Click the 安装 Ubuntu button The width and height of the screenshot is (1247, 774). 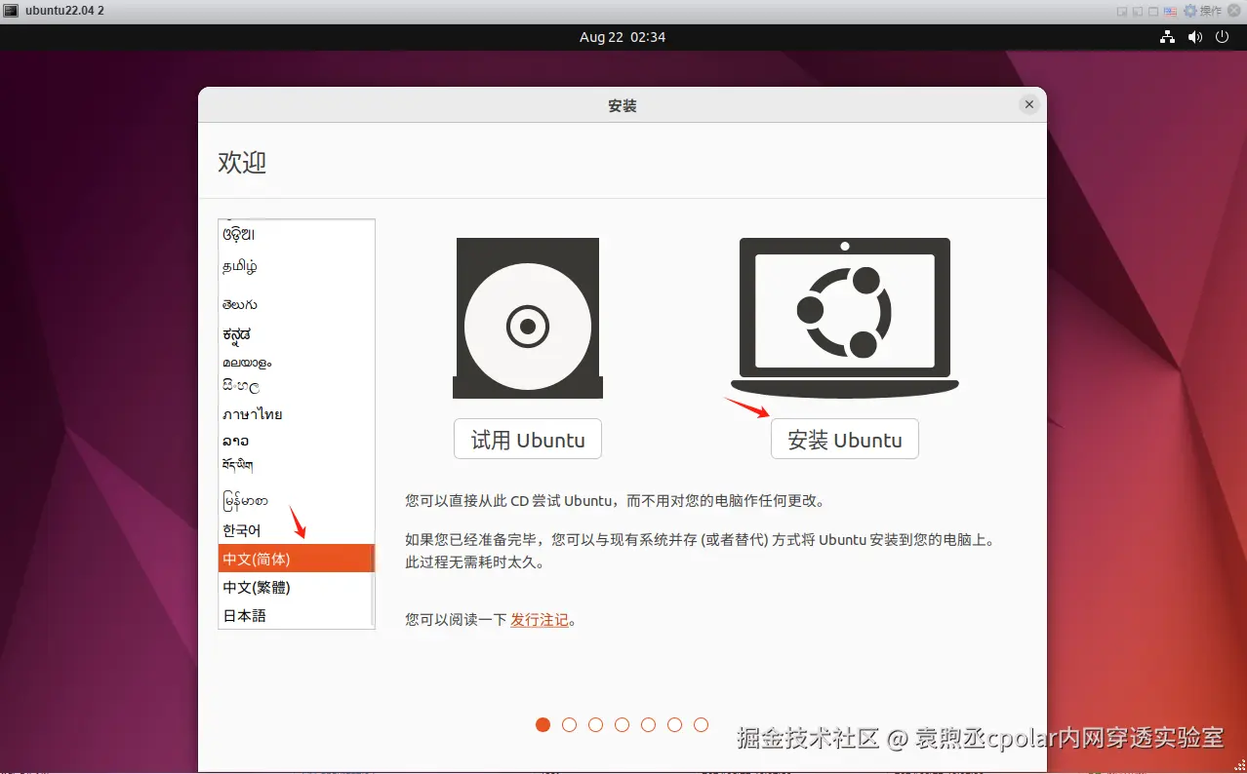[845, 440]
